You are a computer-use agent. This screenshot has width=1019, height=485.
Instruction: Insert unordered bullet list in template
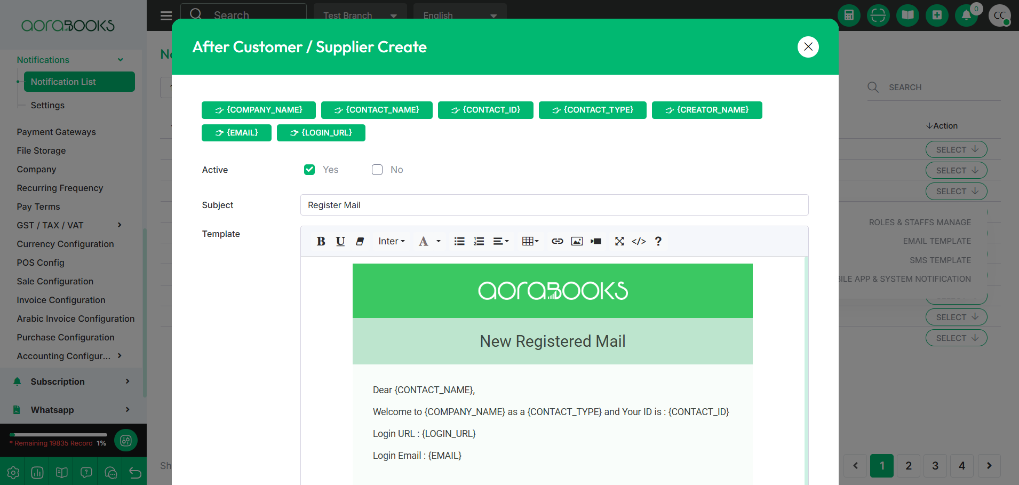point(459,241)
